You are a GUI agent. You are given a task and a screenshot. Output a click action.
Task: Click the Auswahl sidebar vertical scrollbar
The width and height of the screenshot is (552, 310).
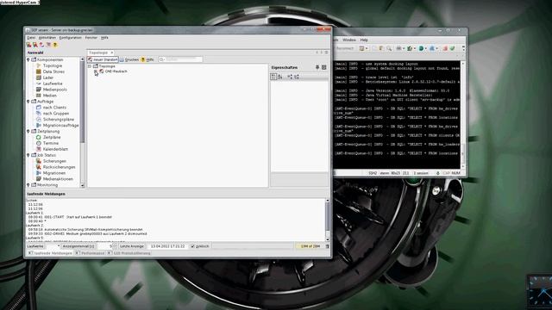[x=83, y=122]
